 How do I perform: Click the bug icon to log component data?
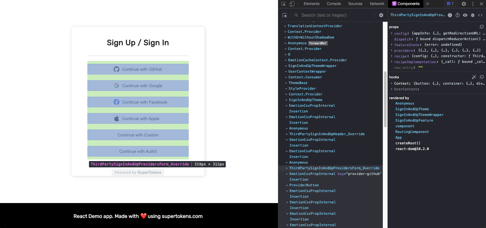[472, 15]
